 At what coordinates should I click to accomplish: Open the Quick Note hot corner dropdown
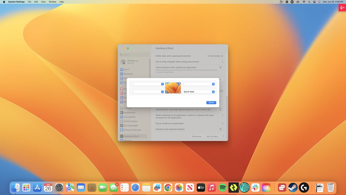198,92
